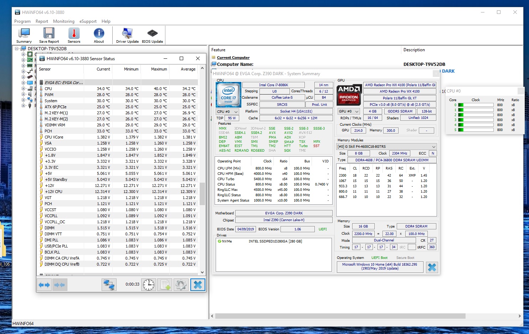This screenshot has width=529, height=334.
Task: Click the lightning icon beside CPU VCore row
Action: coord(41,137)
